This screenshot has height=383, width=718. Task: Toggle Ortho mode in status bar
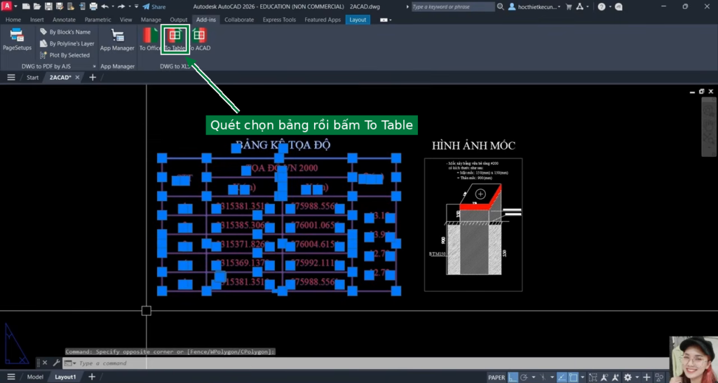click(513, 377)
